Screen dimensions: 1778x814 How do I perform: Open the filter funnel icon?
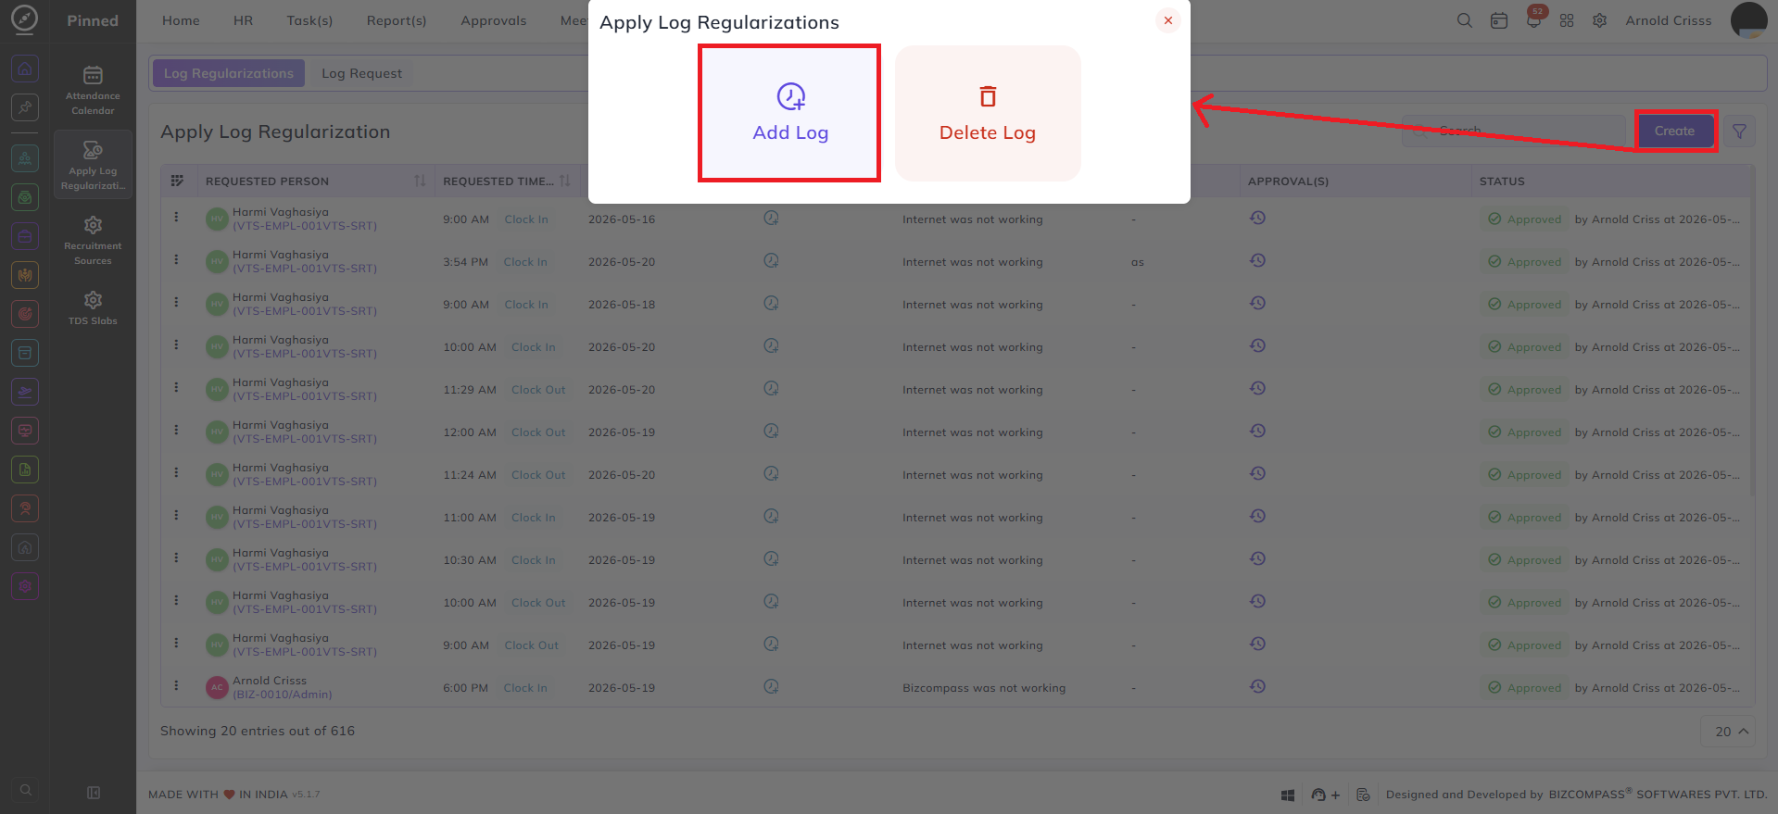click(1739, 131)
